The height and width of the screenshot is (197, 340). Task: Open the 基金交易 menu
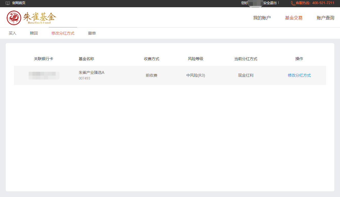click(294, 18)
